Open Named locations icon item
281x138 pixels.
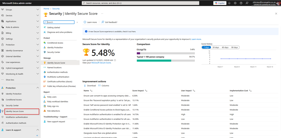point(45,67)
